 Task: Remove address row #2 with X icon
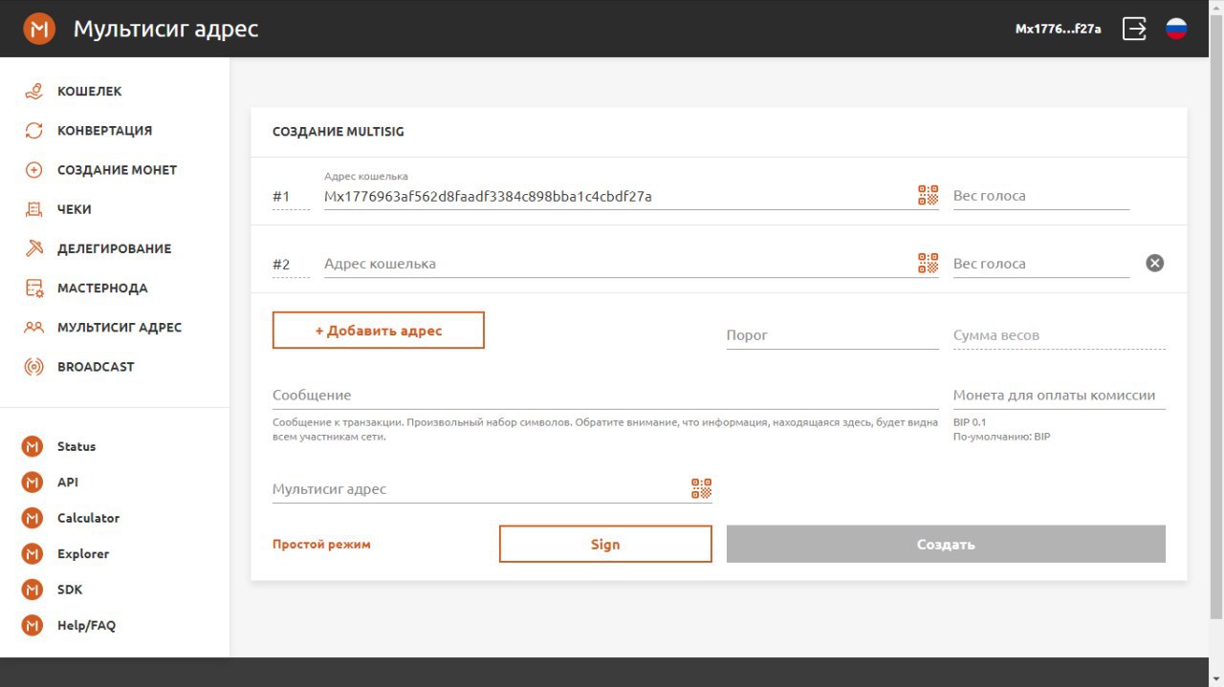[x=1155, y=263]
